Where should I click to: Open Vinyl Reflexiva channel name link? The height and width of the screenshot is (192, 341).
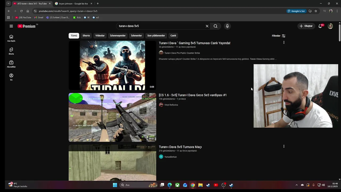click(x=171, y=105)
